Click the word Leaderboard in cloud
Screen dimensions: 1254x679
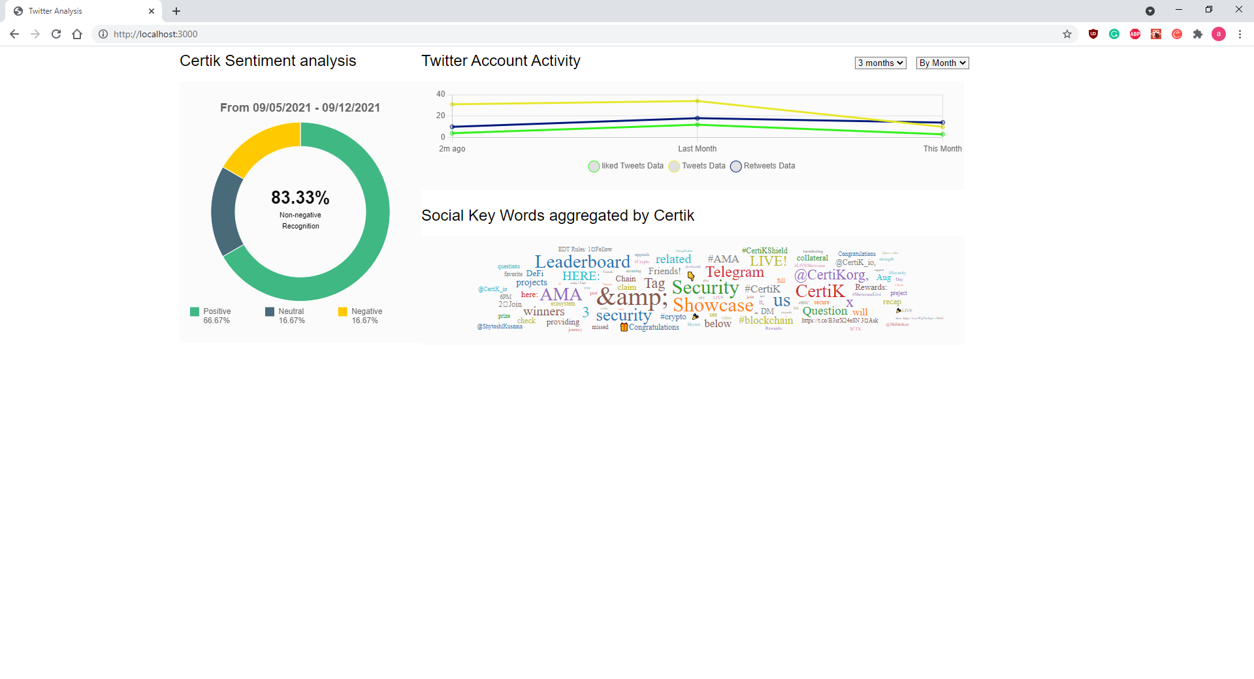click(x=583, y=262)
